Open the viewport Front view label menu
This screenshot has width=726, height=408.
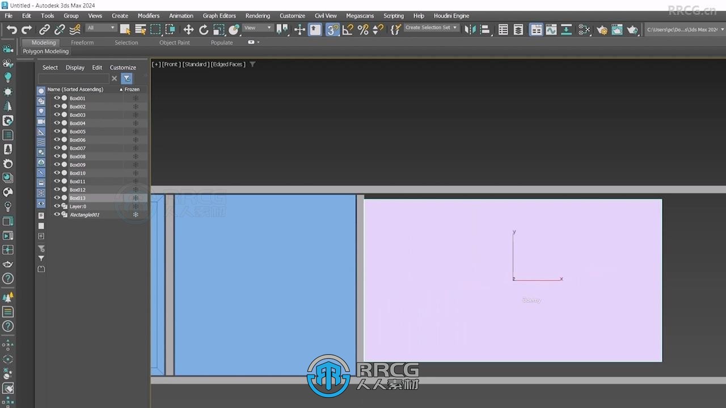[x=171, y=64]
